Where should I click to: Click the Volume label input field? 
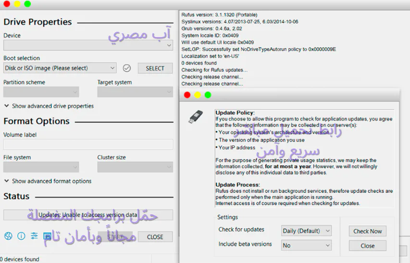[x=88, y=145]
